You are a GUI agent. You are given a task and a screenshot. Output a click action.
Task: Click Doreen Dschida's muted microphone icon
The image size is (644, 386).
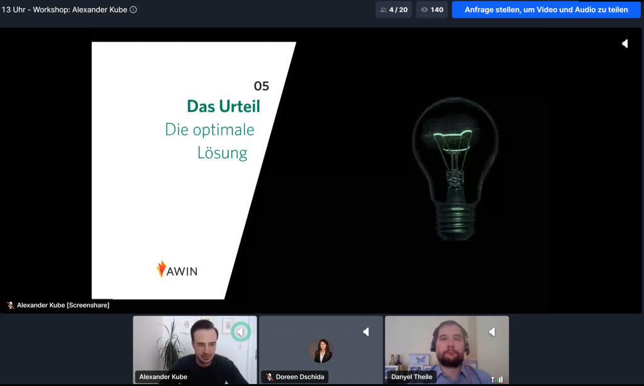269,377
